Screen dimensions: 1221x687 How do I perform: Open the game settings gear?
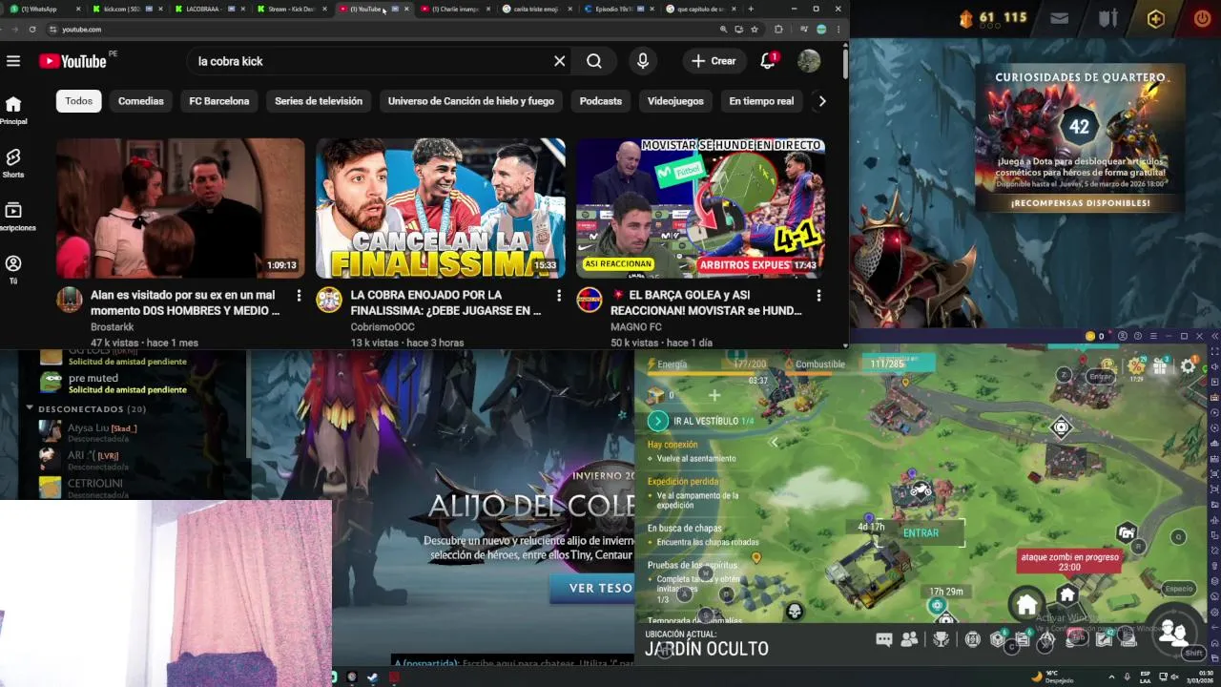[x=1188, y=365]
